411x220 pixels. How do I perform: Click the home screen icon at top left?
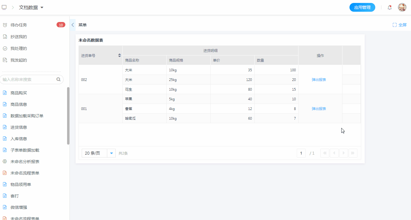tap(4, 7)
